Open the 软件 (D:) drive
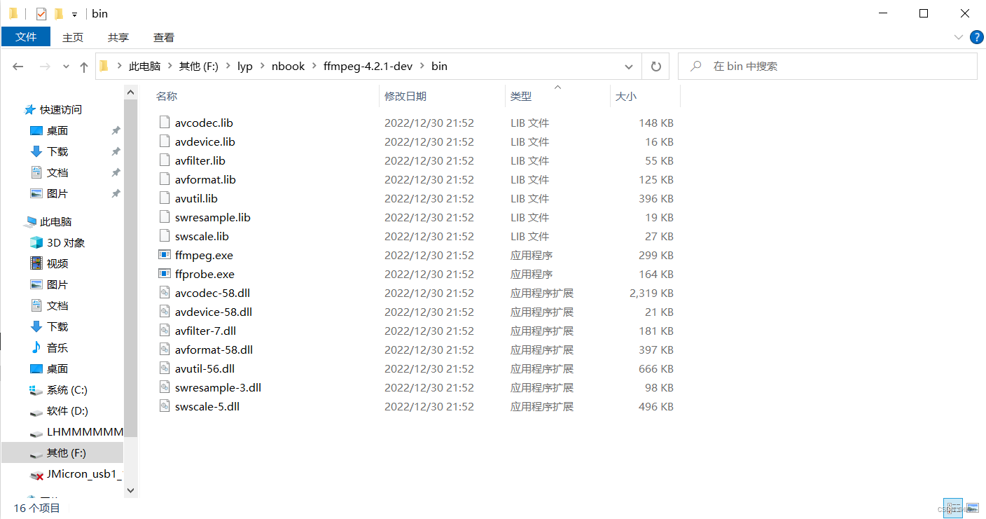 point(67,410)
